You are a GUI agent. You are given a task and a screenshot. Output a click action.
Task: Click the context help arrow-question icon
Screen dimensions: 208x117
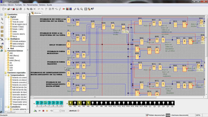tap(92, 9)
